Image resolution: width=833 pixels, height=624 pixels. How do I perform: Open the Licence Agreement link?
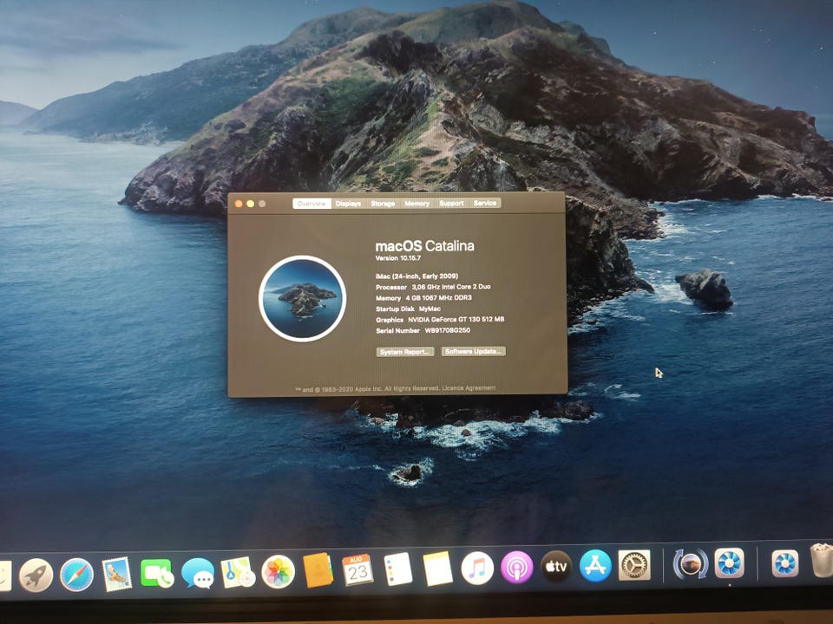tap(469, 388)
